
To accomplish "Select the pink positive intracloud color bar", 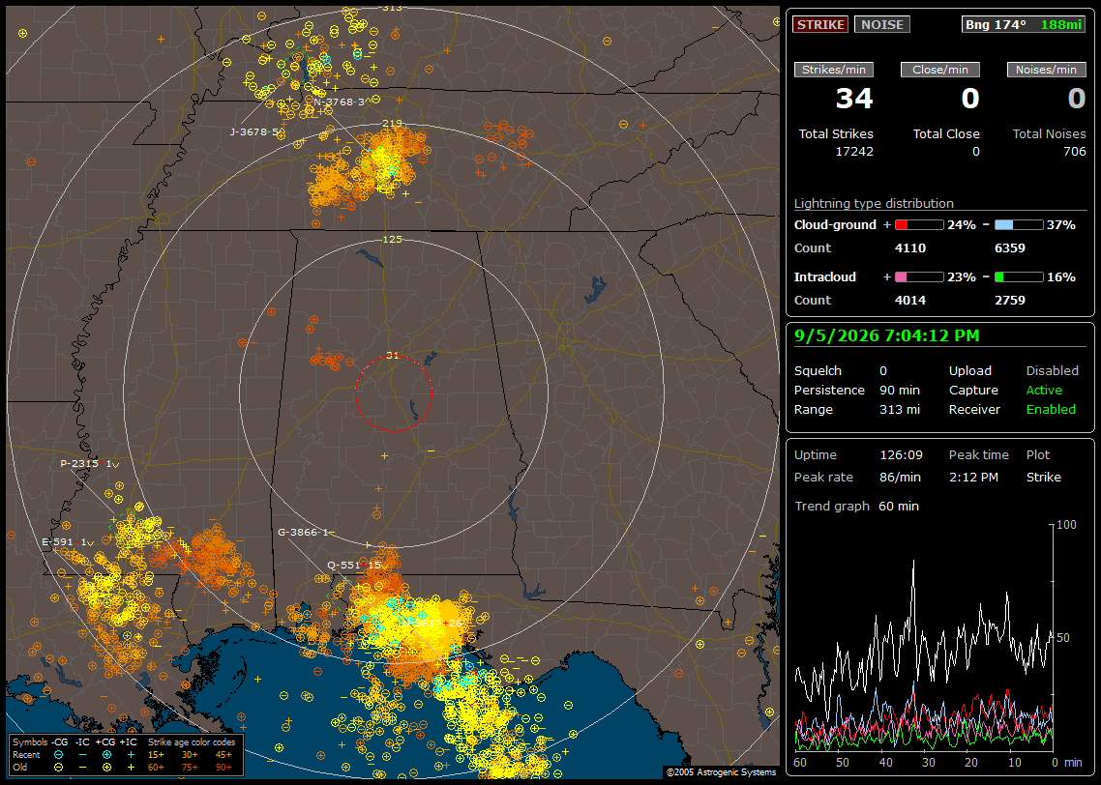I will pos(919,277).
